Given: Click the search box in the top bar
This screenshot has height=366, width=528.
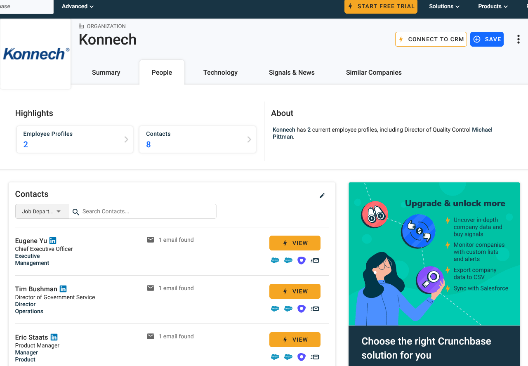Looking at the screenshot, I should point(26,6).
